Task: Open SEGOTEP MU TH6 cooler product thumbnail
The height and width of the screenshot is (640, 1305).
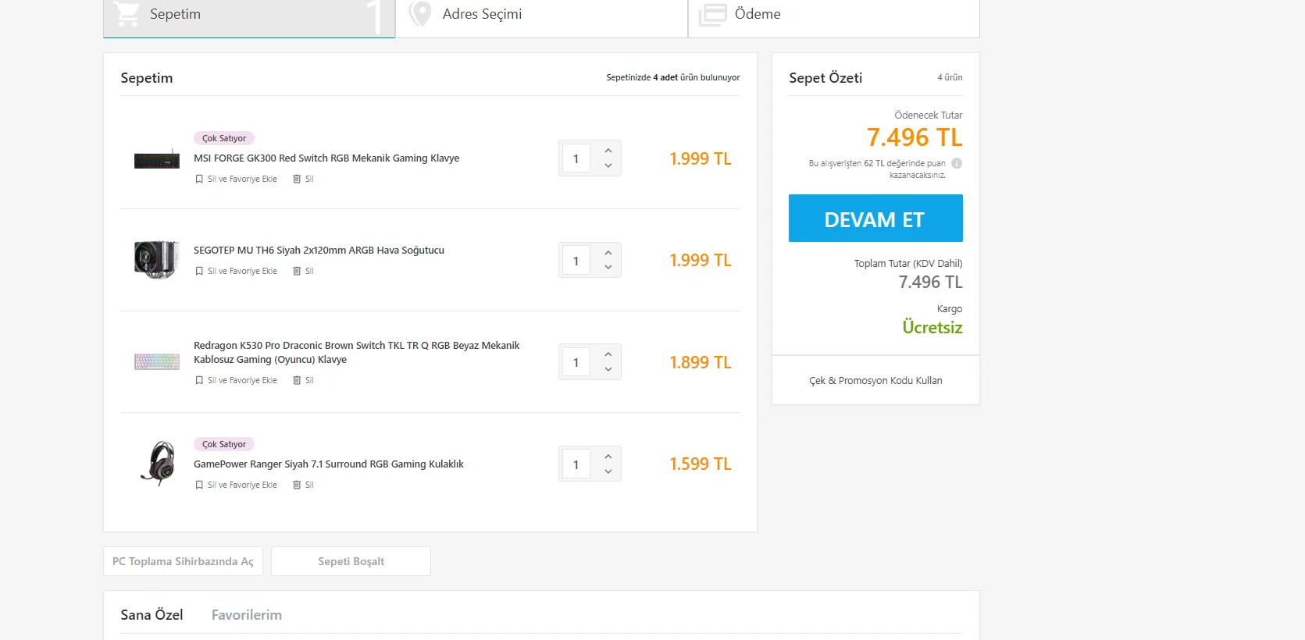Action: 157,260
